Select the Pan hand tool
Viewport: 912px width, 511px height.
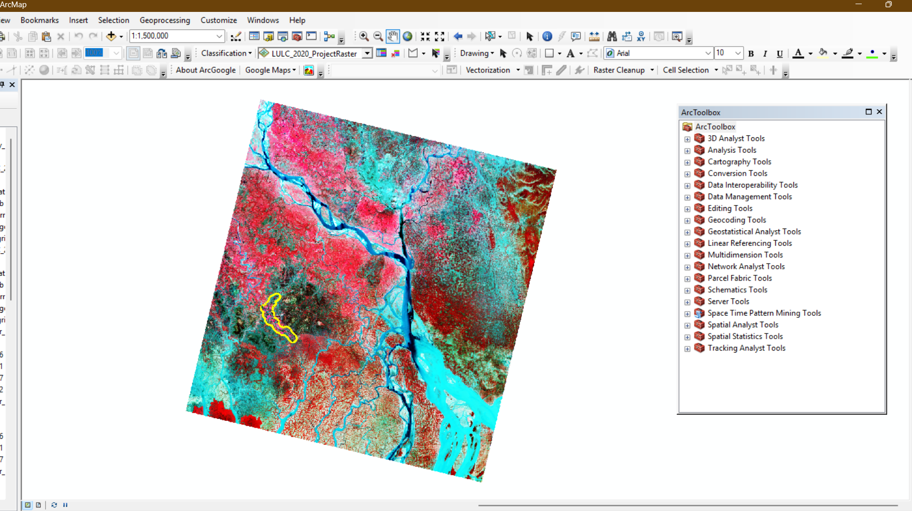click(393, 36)
